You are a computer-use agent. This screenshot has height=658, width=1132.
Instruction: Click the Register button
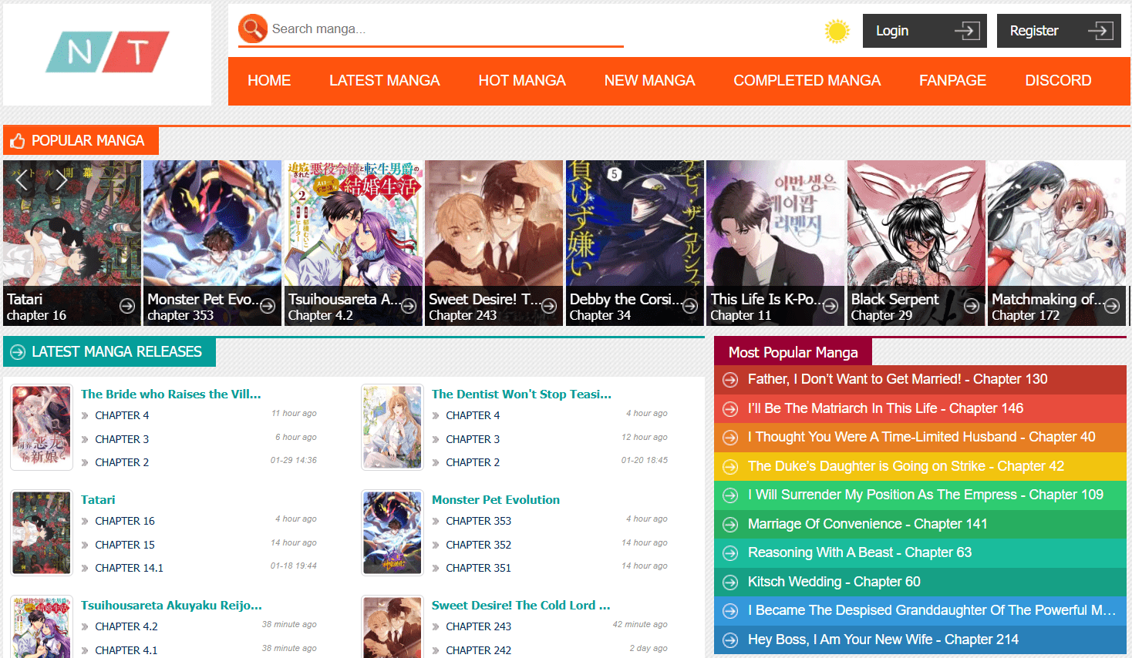tap(1059, 31)
